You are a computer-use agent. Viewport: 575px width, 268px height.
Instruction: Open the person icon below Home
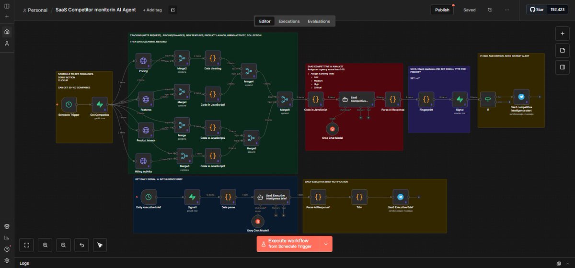(7, 44)
